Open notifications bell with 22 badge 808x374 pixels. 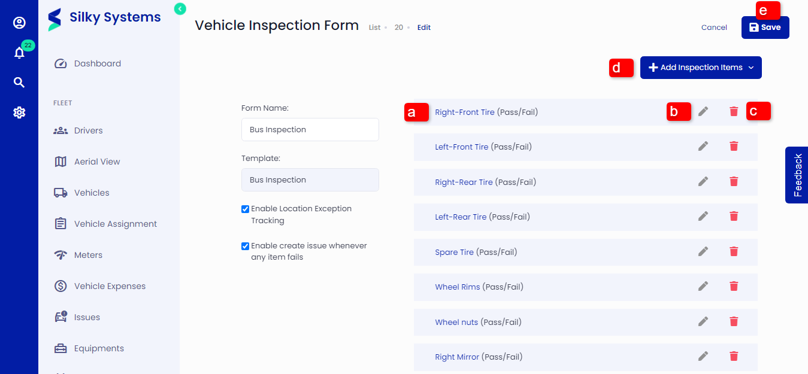click(19, 53)
